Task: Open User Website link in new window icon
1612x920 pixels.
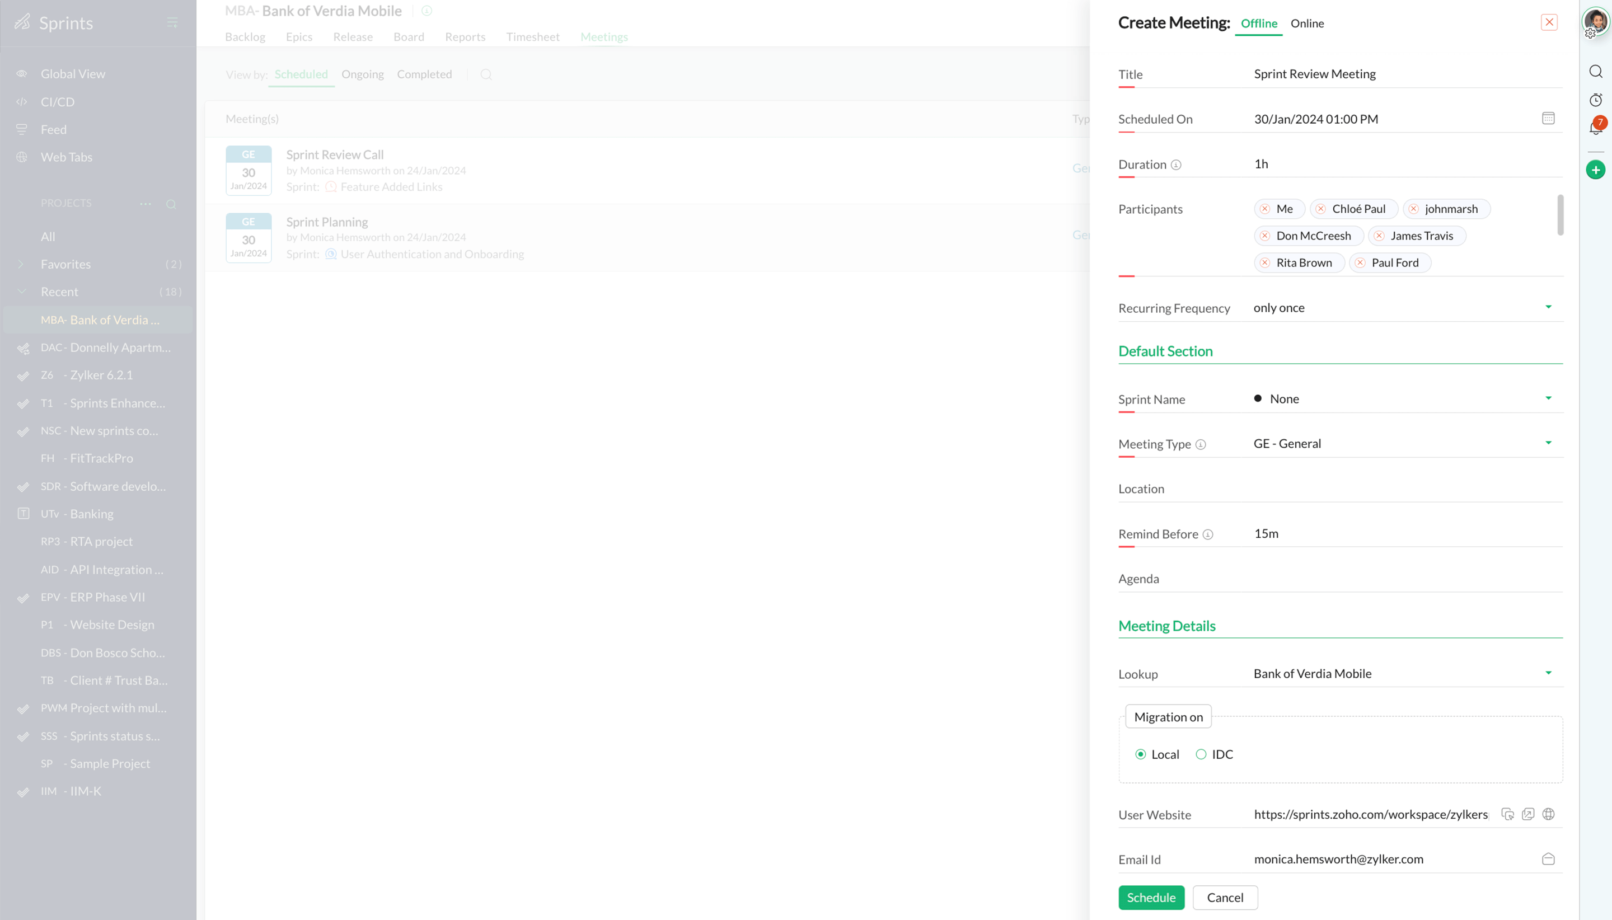Action: [1527, 814]
